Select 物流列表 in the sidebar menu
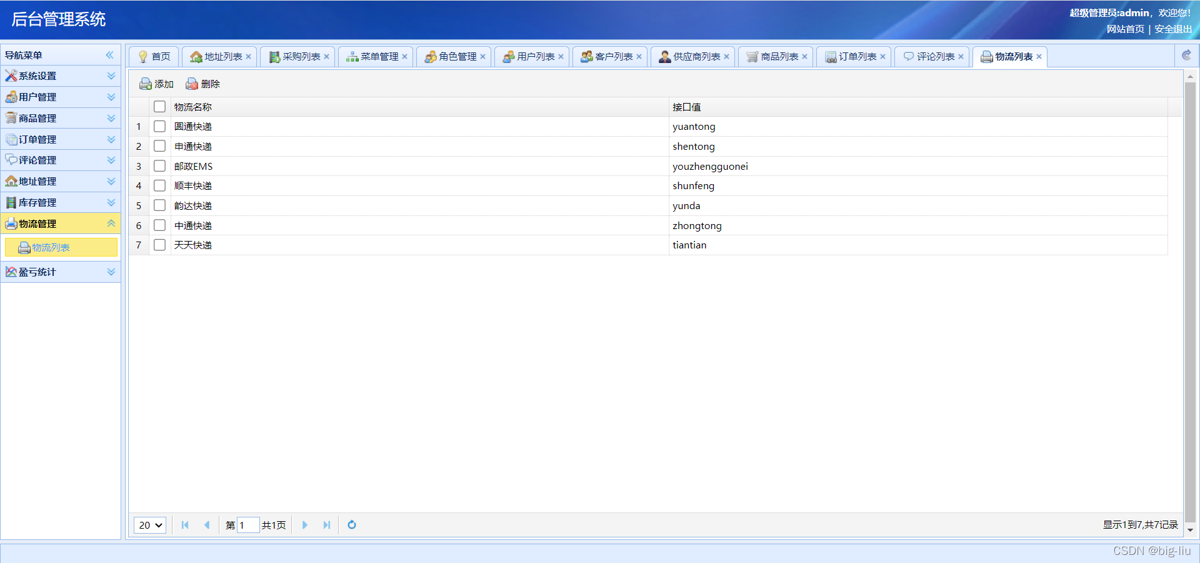The image size is (1200, 563). coord(61,247)
